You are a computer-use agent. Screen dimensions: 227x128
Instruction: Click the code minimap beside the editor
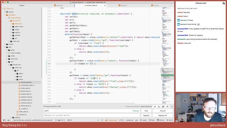pyautogui.click(x=167, y=55)
